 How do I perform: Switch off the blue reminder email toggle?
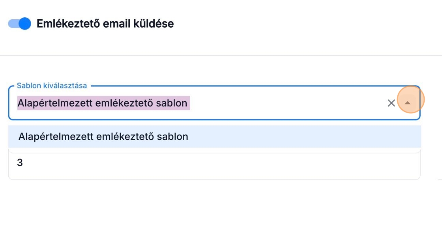coord(20,24)
